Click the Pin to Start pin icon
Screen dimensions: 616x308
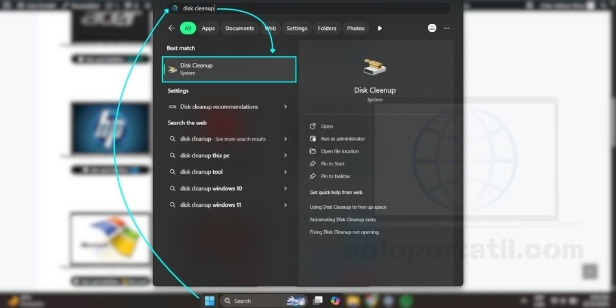(313, 164)
